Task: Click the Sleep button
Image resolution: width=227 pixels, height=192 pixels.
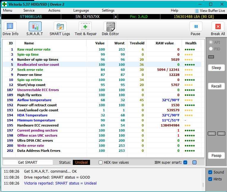Action: click(x=216, y=68)
